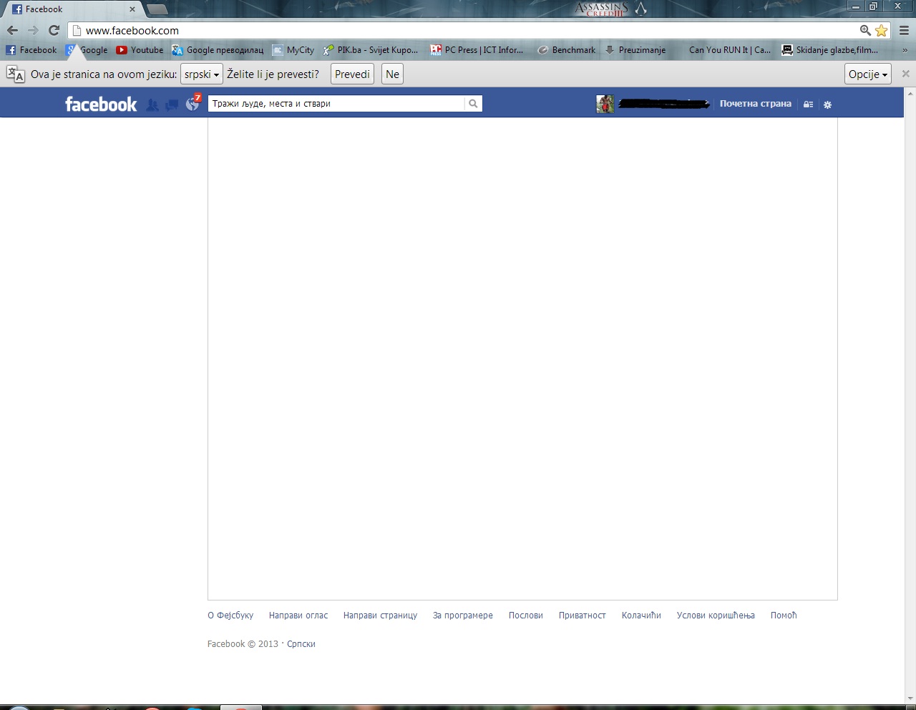Expand the srpski language dropdown

[202, 74]
